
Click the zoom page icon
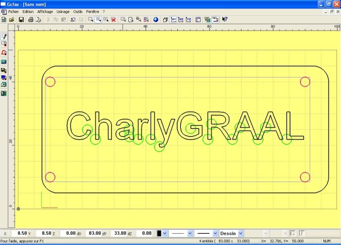(131, 20)
